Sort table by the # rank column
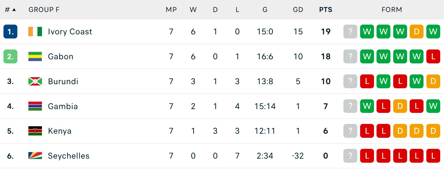Screen dimensions: 444x169 tap(10, 9)
